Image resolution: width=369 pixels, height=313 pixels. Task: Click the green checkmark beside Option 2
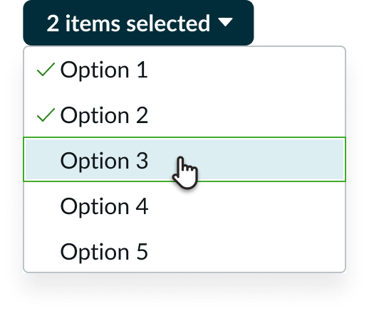(x=46, y=115)
